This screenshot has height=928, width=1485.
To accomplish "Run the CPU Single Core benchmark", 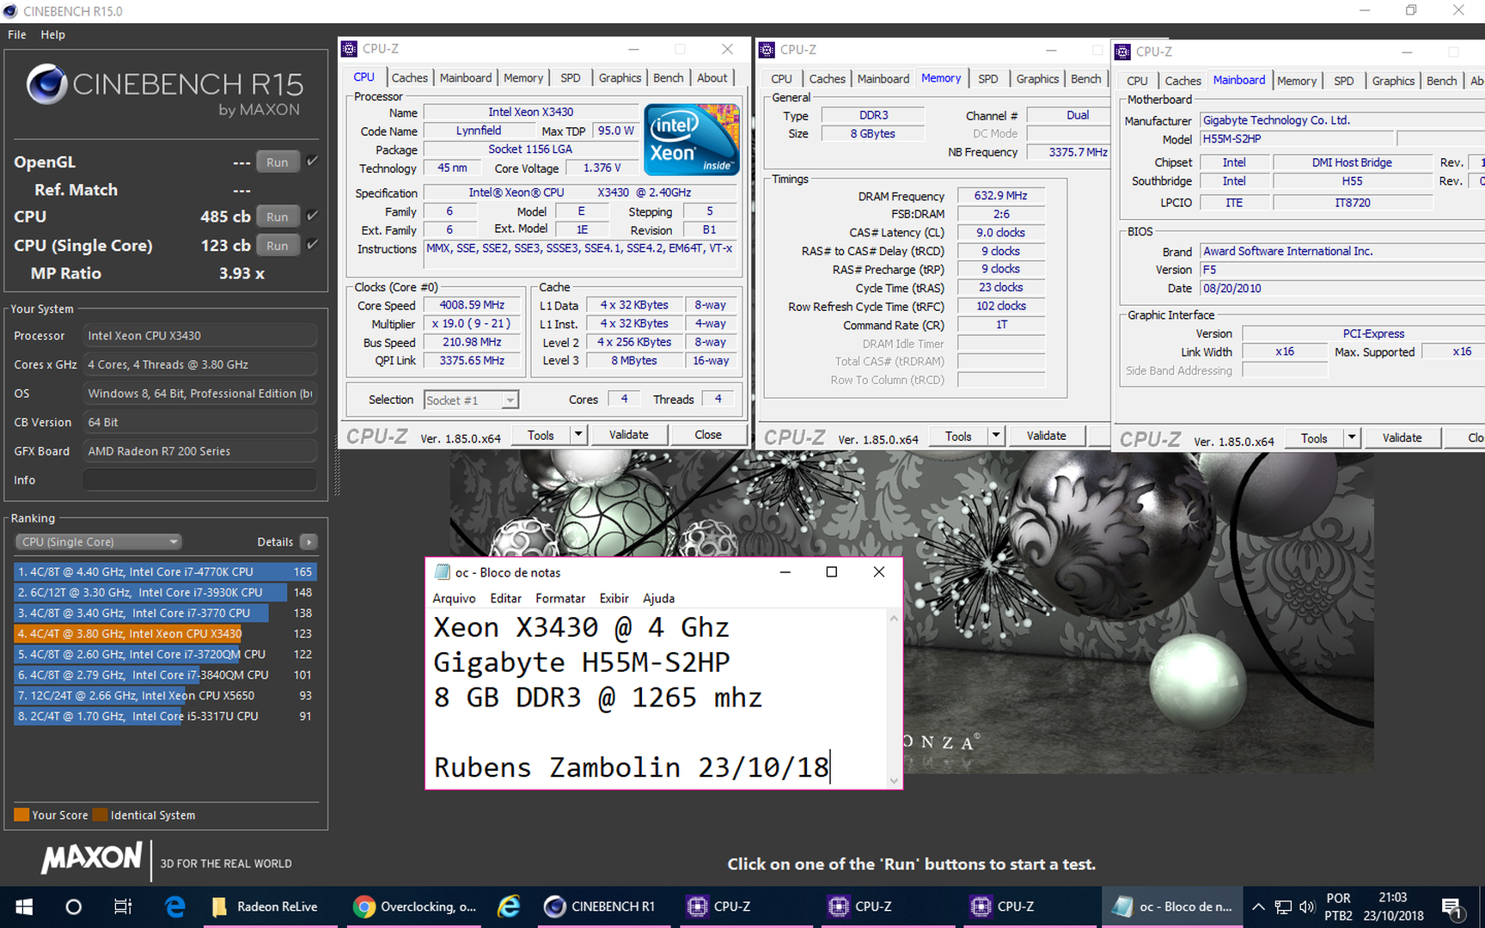I will [277, 246].
